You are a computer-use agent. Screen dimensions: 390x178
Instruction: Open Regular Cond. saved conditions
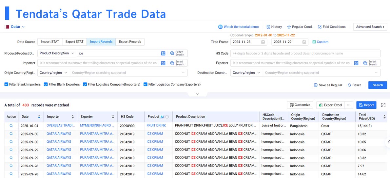(300, 27)
